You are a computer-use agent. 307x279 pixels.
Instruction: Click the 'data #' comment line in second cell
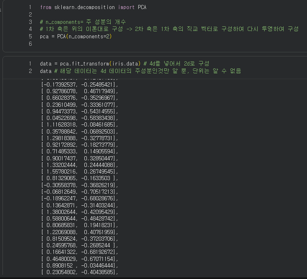coord(140,71)
